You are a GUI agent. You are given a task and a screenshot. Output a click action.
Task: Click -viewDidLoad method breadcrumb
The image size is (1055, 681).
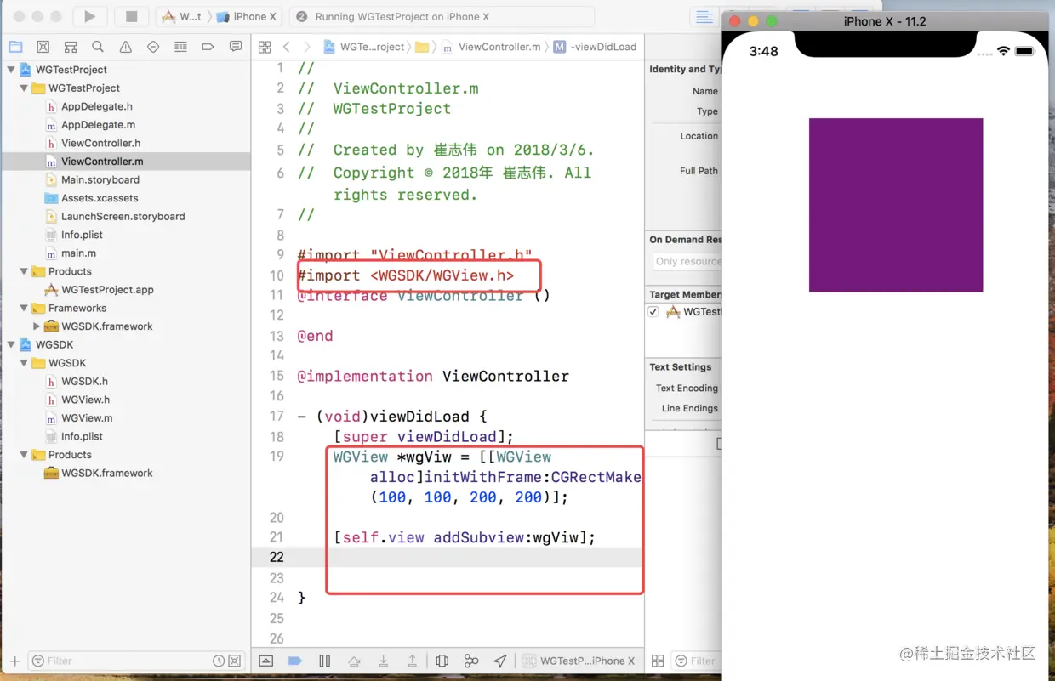coord(595,47)
